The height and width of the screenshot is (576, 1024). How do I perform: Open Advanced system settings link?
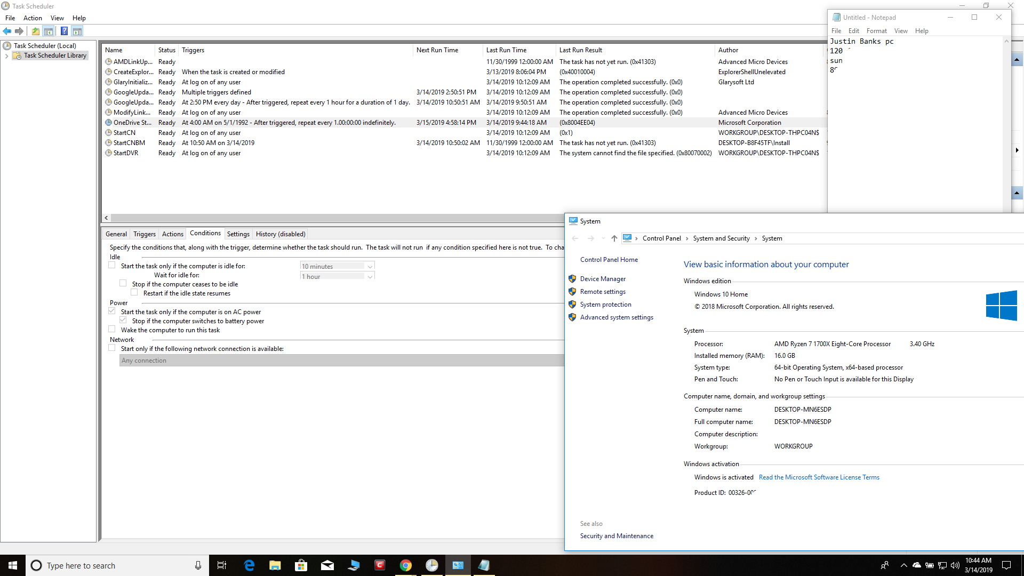click(x=617, y=317)
